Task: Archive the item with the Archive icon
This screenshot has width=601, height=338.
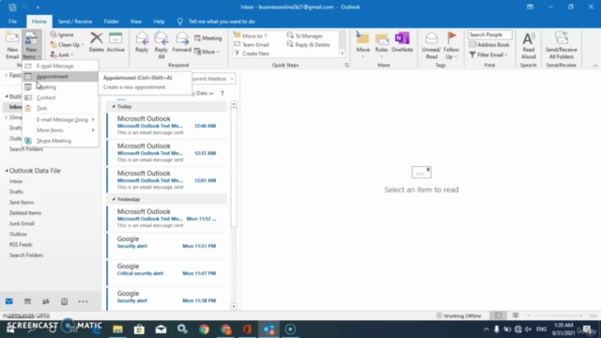Action: (116, 42)
